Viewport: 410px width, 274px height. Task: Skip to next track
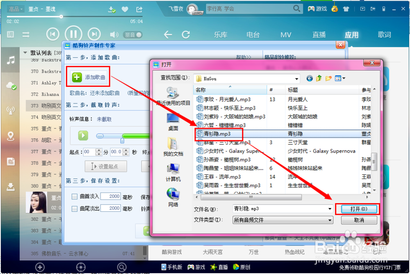point(94,34)
